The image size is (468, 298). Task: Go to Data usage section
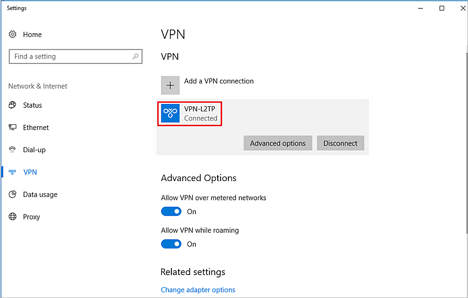[40, 195]
